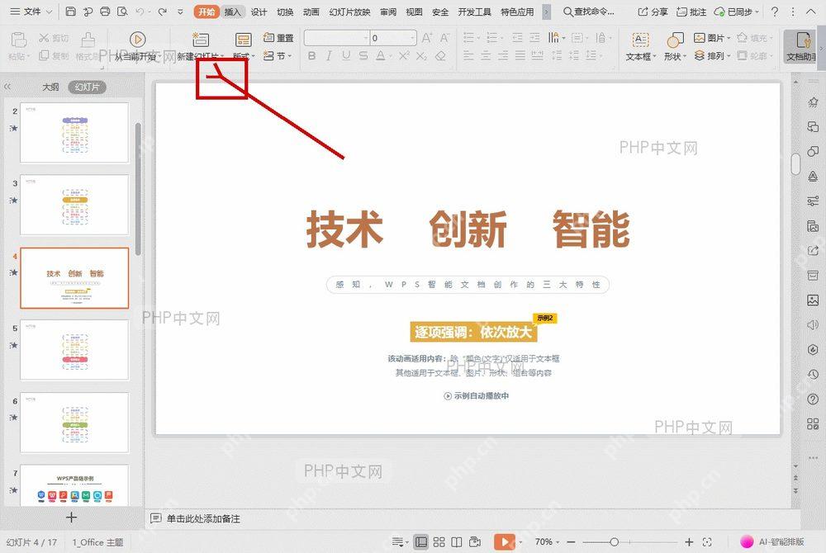Click the zoom slider handle

pyautogui.click(x=614, y=542)
